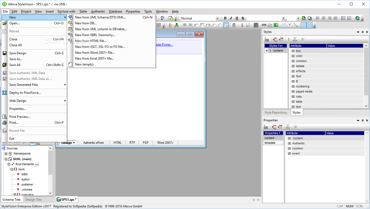Collapse the $XML (main) tree node
Viewport: 370px width, 209px height.
(6, 159)
